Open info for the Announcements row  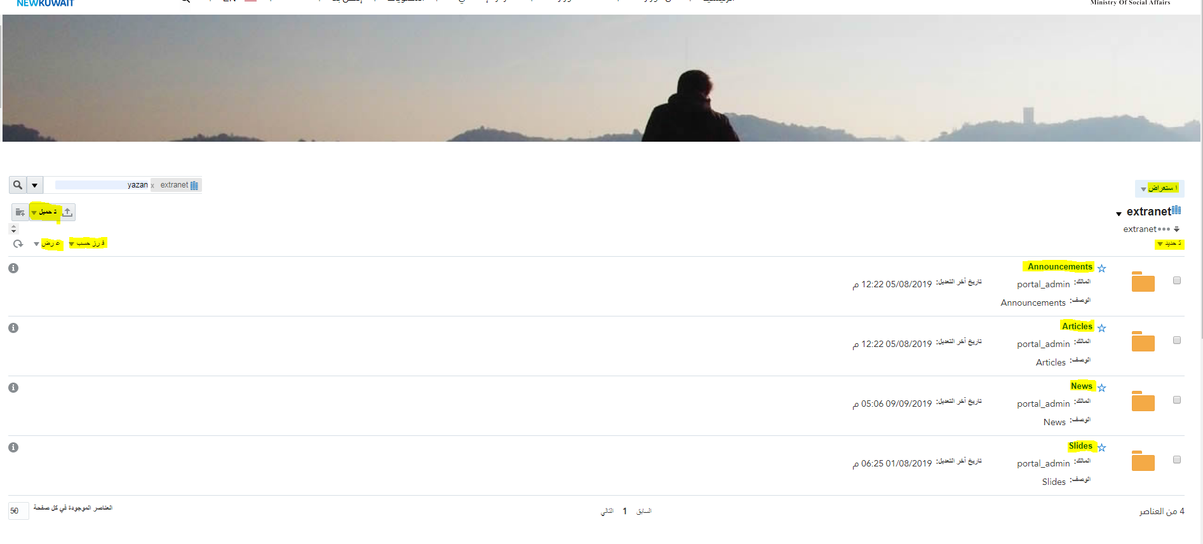click(13, 268)
